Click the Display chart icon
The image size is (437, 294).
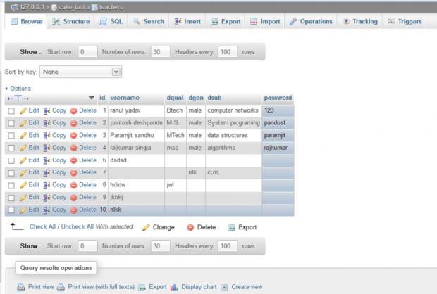coord(176,287)
